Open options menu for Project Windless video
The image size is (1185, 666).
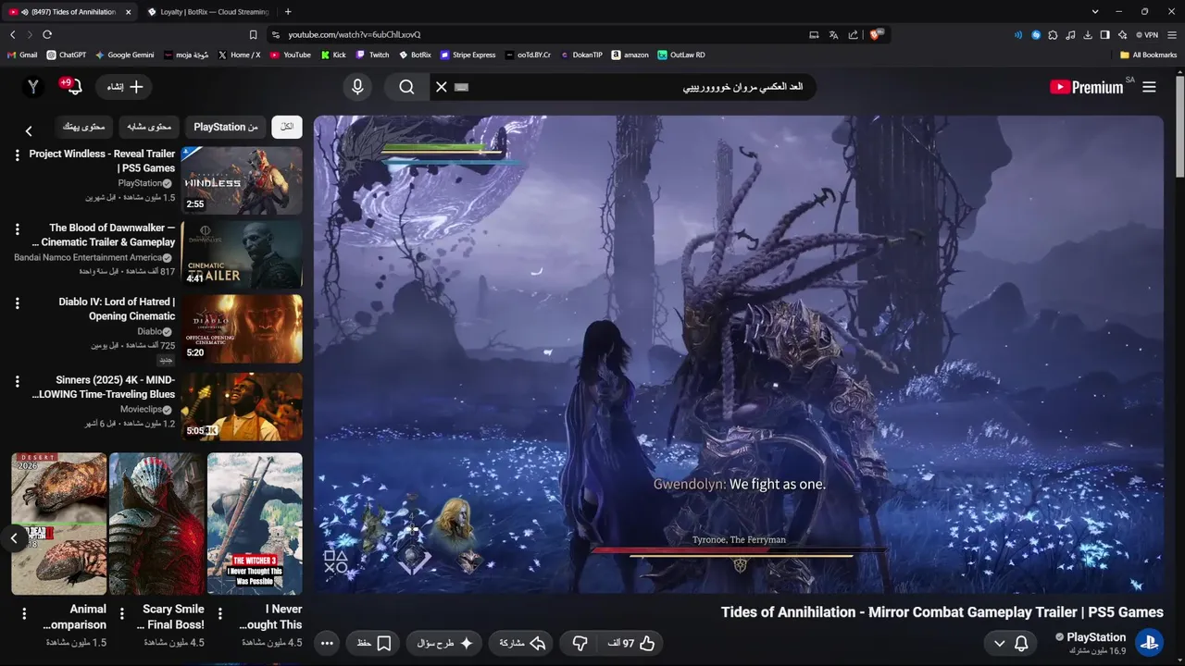click(17, 154)
